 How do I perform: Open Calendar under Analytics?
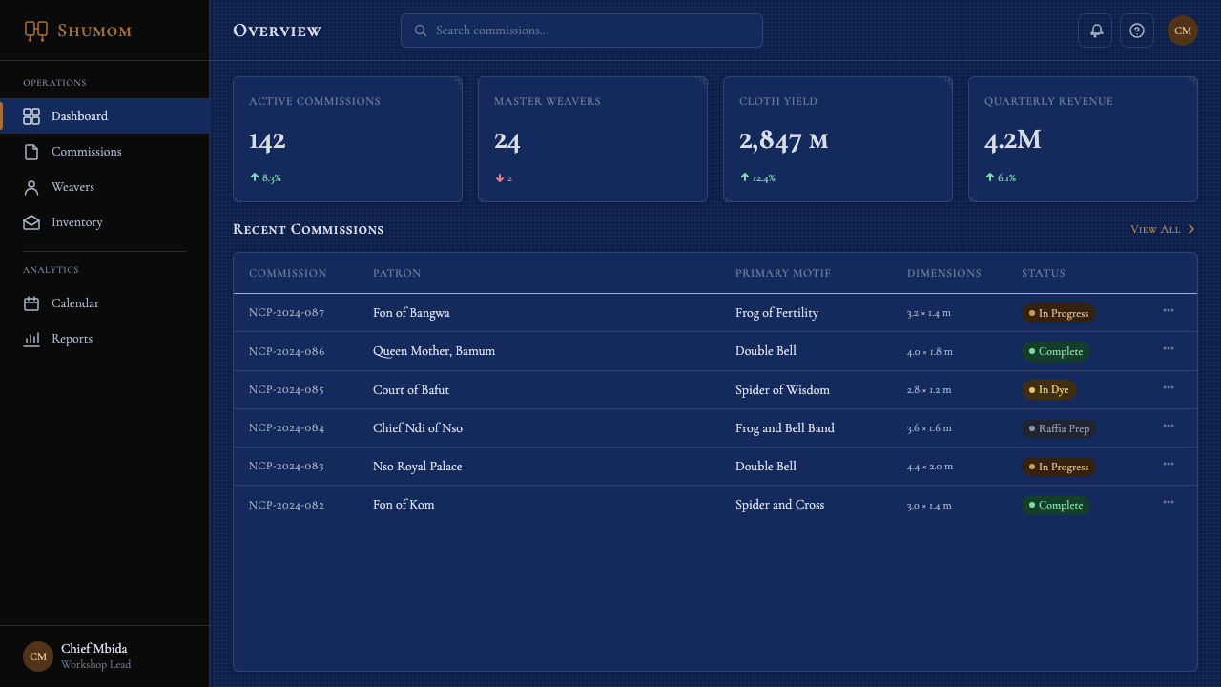click(x=105, y=303)
